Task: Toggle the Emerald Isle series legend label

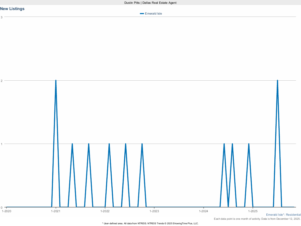Action: [153, 14]
